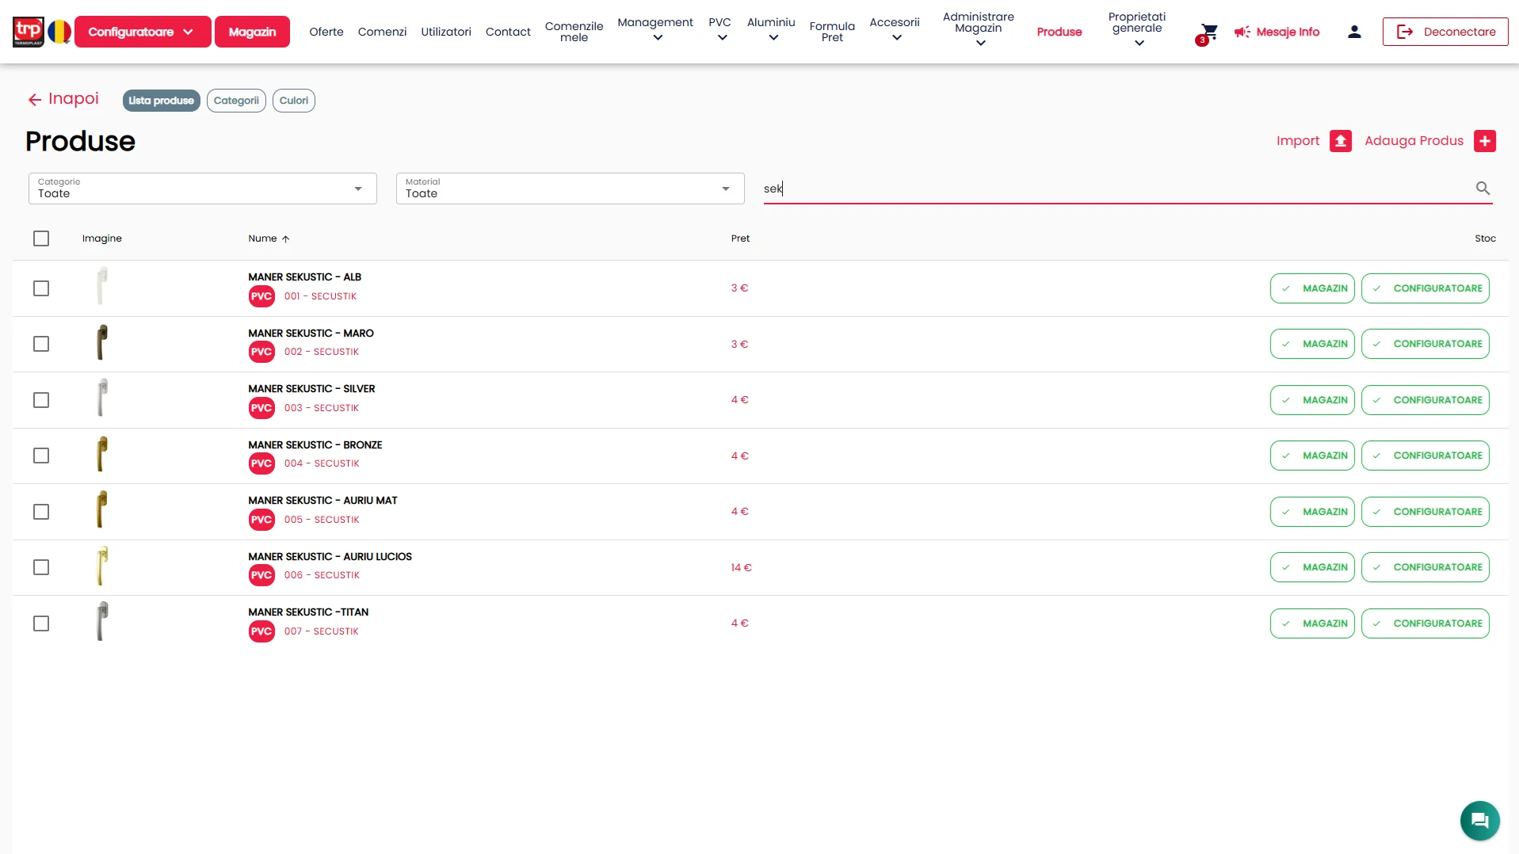Click the Romanian flag language icon
This screenshot has width=1519, height=854.
(x=59, y=32)
